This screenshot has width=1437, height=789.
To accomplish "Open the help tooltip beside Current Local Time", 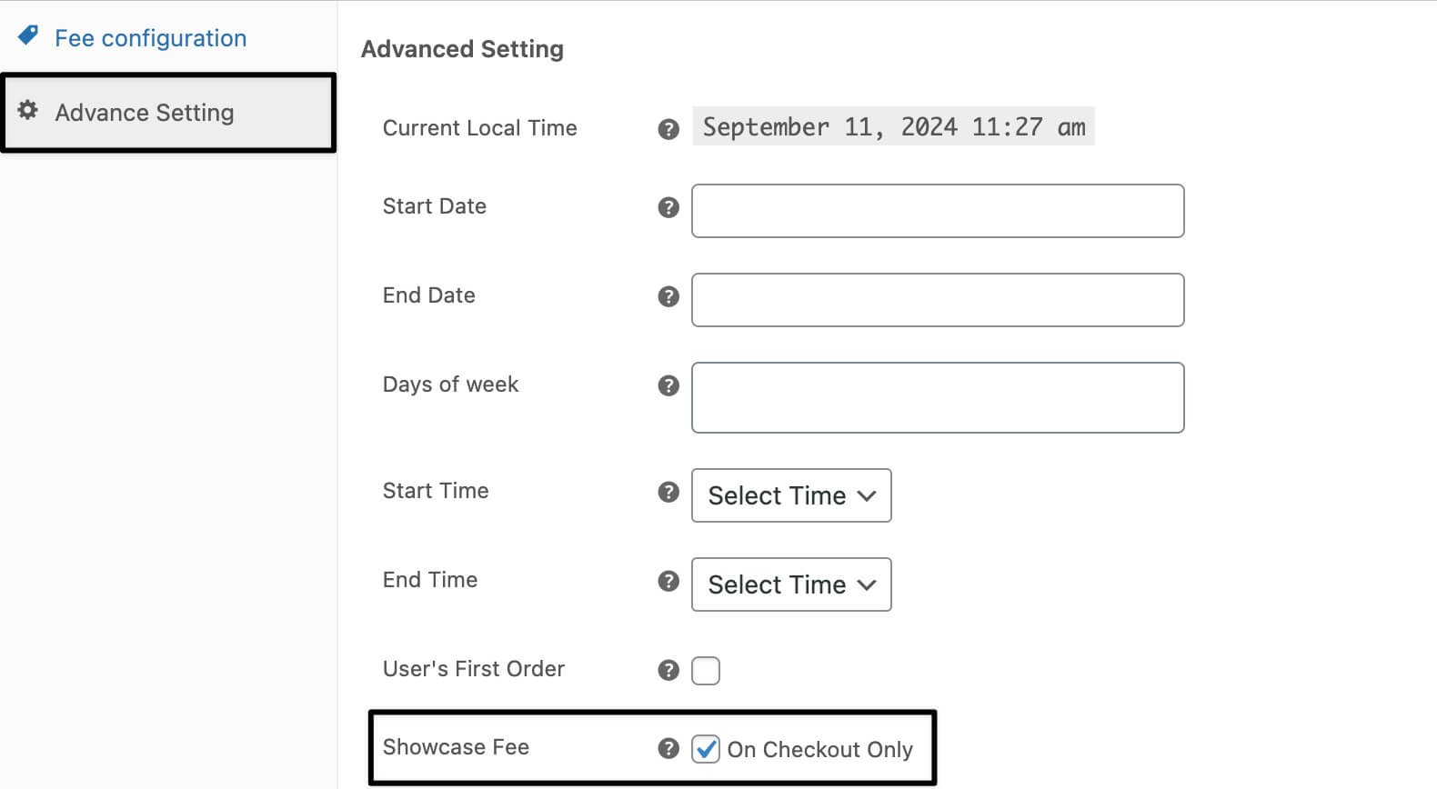I will [668, 129].
